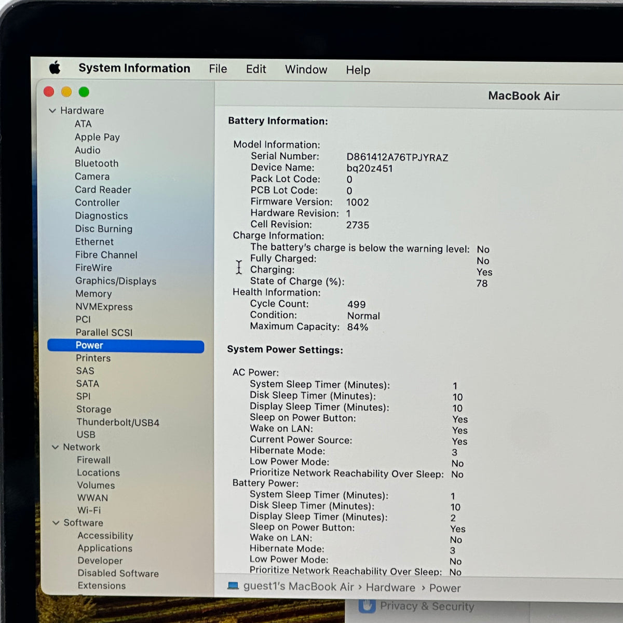
Task: Zoom window using the green button
Action: pos(84,92)
